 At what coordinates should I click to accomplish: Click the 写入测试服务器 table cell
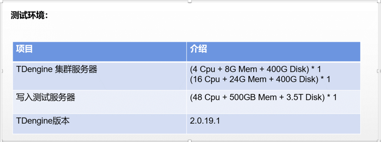(99, 102)
